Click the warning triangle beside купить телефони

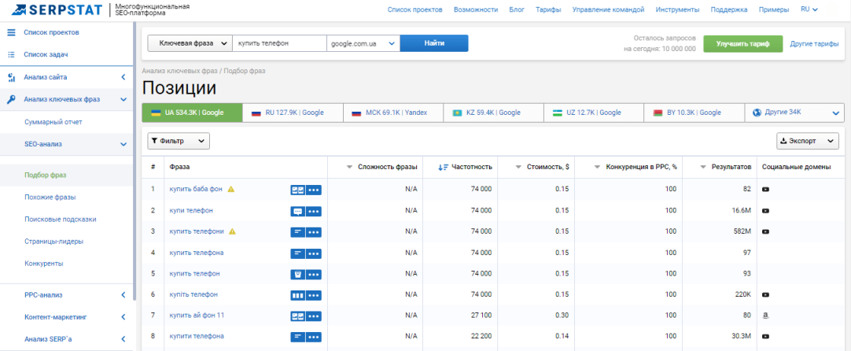[x=232, y=231]
